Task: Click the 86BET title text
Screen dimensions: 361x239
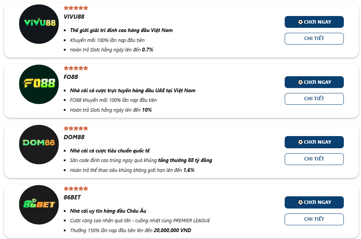Action: (x=73, y=197)
